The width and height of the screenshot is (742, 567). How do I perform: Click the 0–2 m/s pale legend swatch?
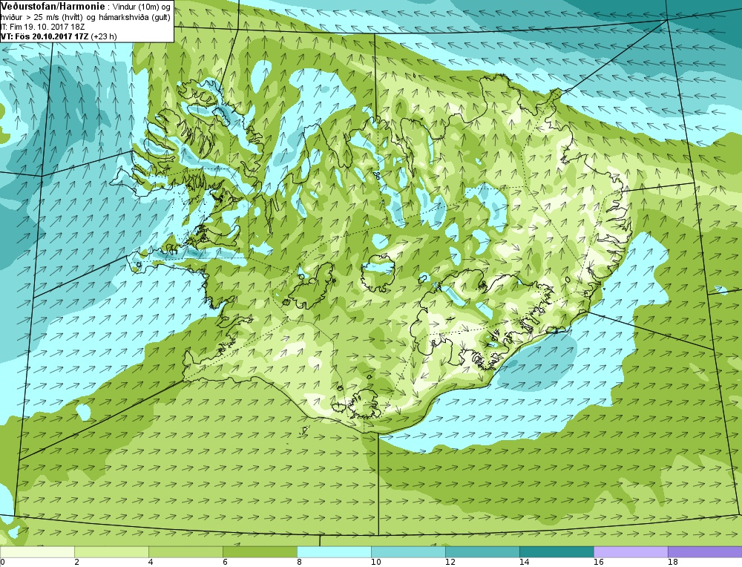(37, 552)
